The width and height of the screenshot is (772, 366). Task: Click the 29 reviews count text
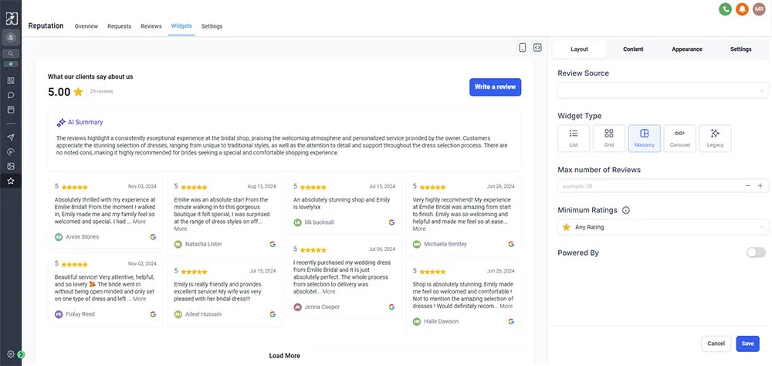point(101,92)
